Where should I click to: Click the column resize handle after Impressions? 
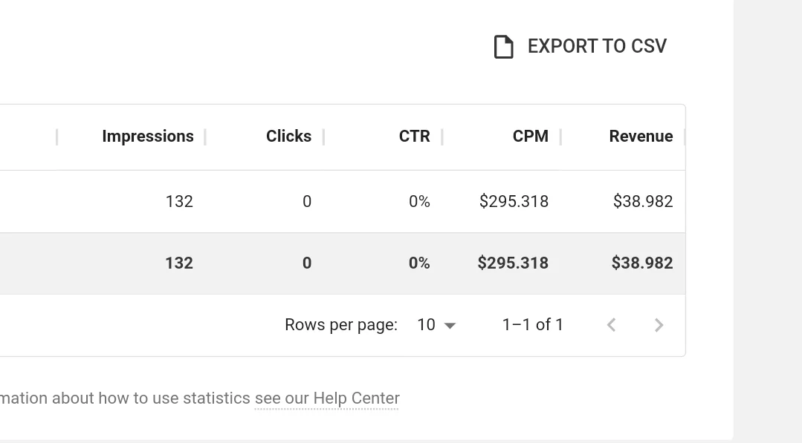205,137
